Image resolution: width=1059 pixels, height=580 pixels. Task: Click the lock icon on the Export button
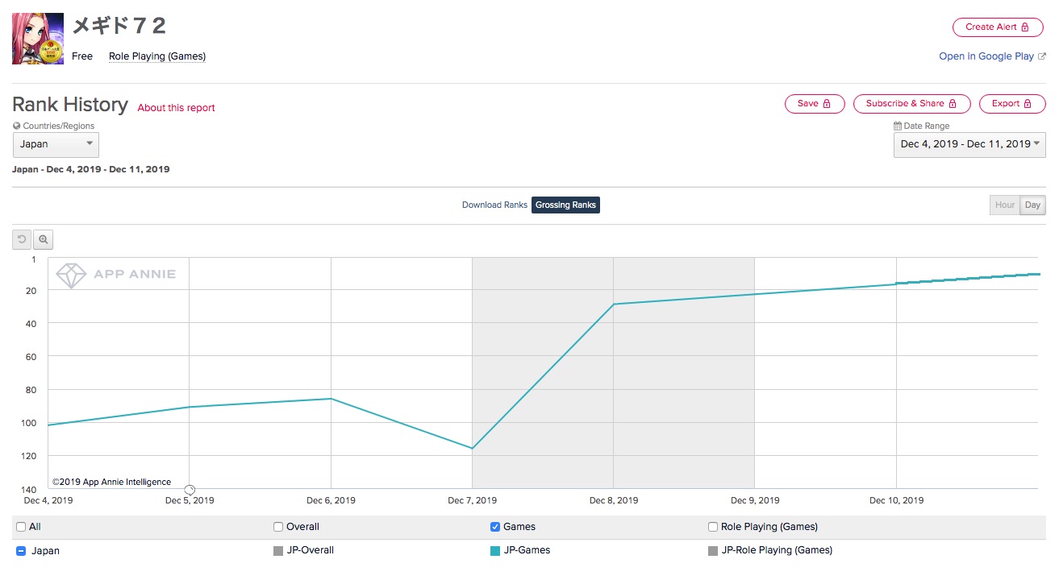(x=1028, y=104)
